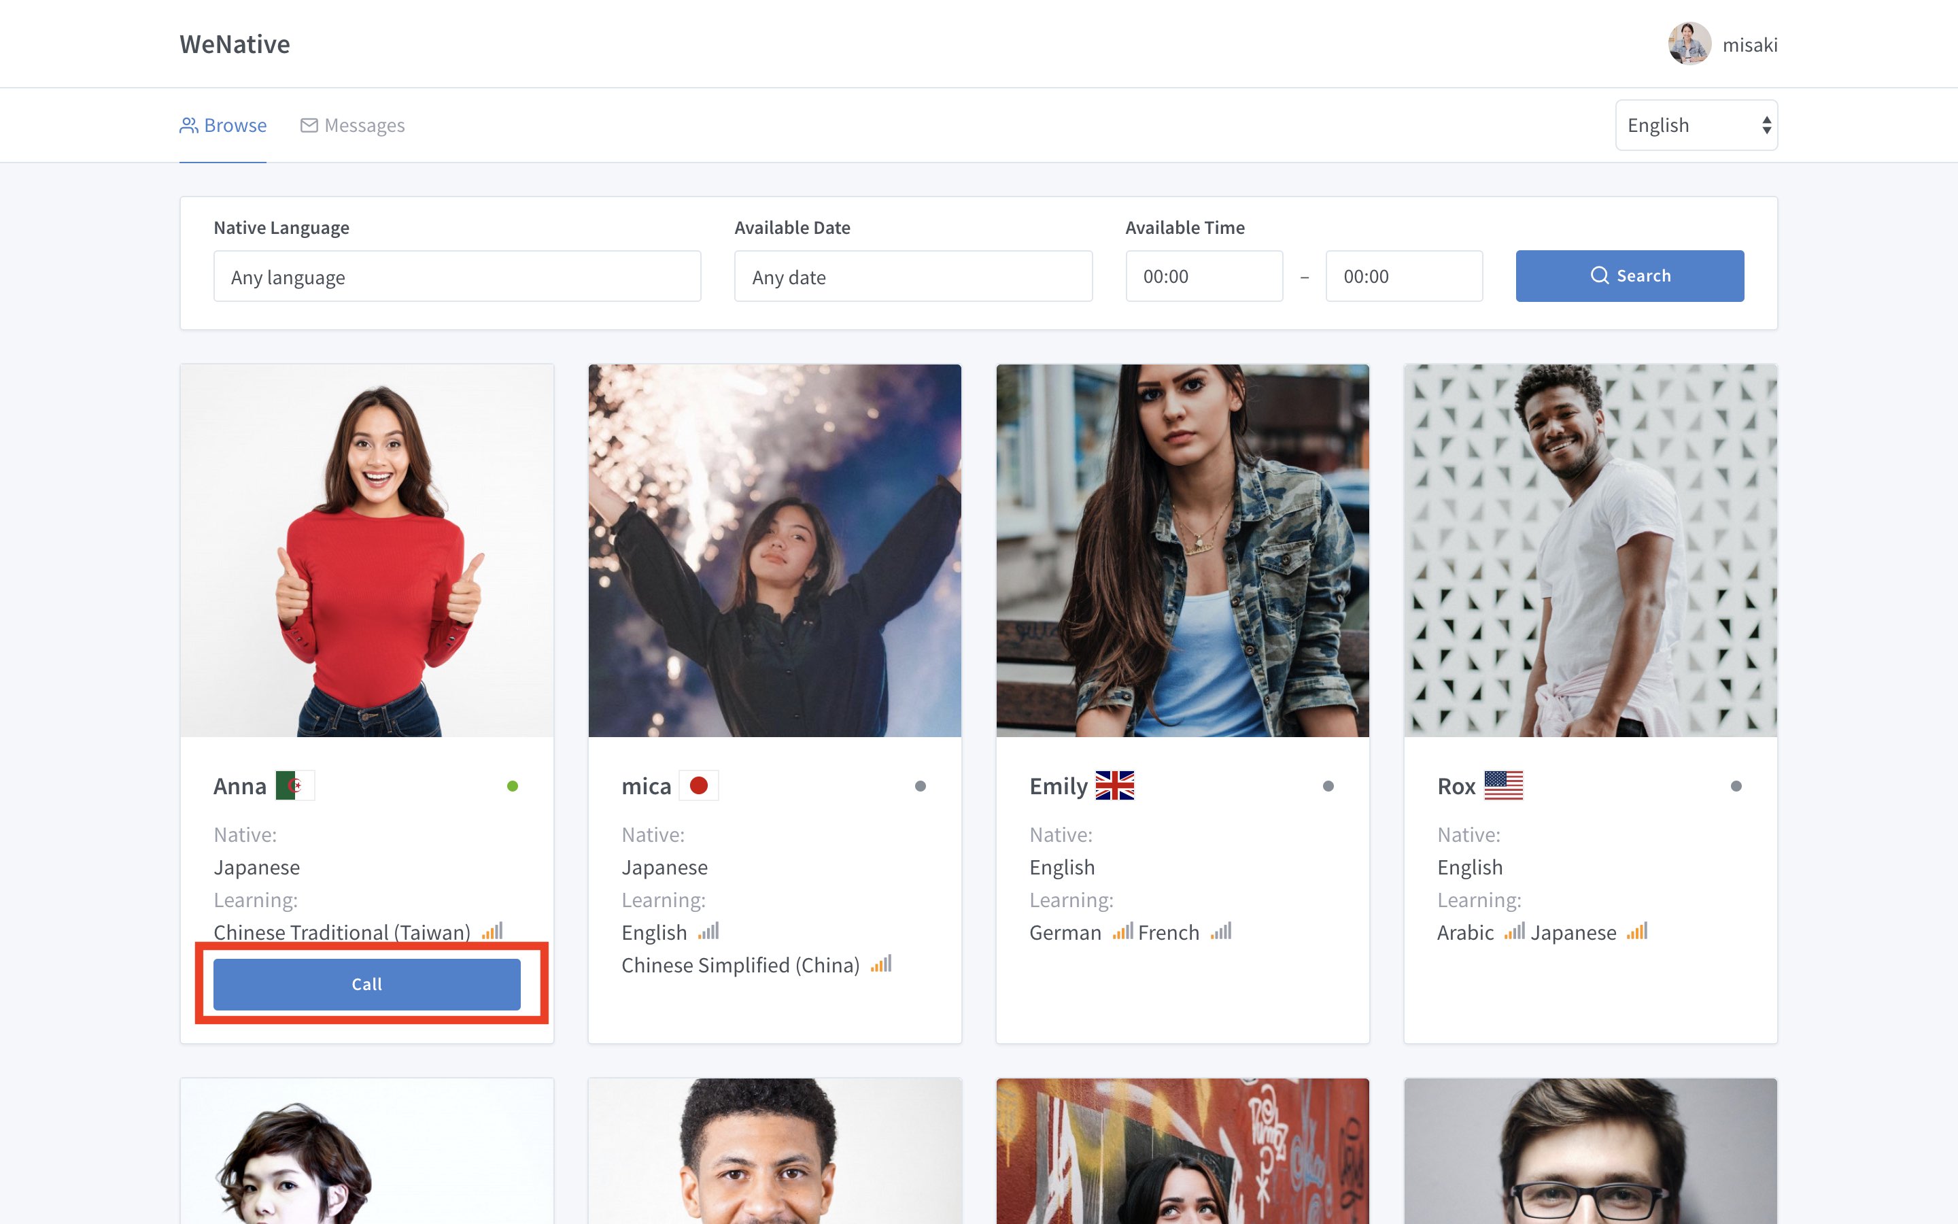The image size is (1958, 1224).
Task: Click Rox's US flag icon
Action: (x=1503, y=785)
